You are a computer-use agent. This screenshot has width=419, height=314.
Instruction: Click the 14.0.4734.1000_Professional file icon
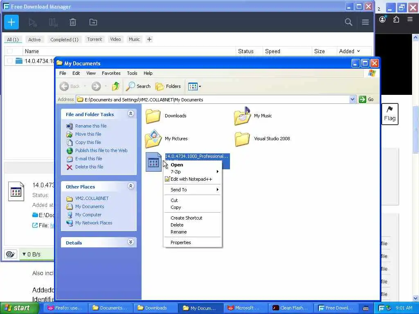pyautogui.click(x=153, y=162)
